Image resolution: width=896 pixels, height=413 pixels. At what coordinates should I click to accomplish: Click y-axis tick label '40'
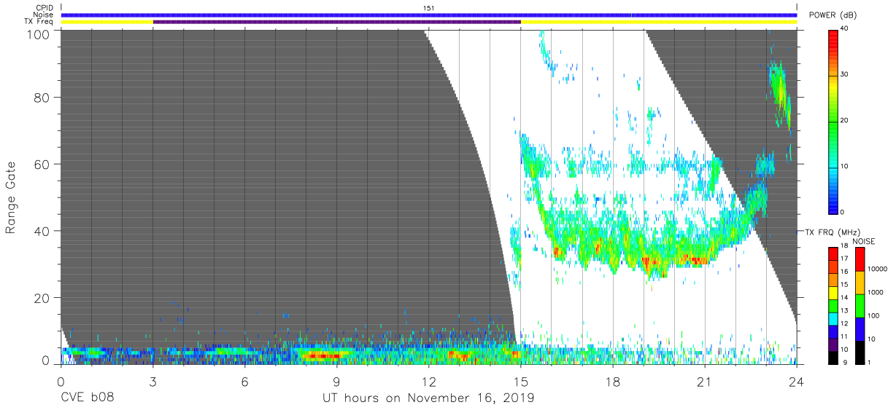coord(42,231)
